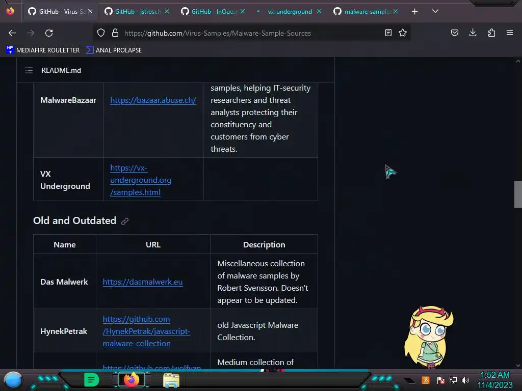This screenshot has height=391, width=522.
Task: Close the GitHub - Virus-Samples tab
Action: (90, 11)
